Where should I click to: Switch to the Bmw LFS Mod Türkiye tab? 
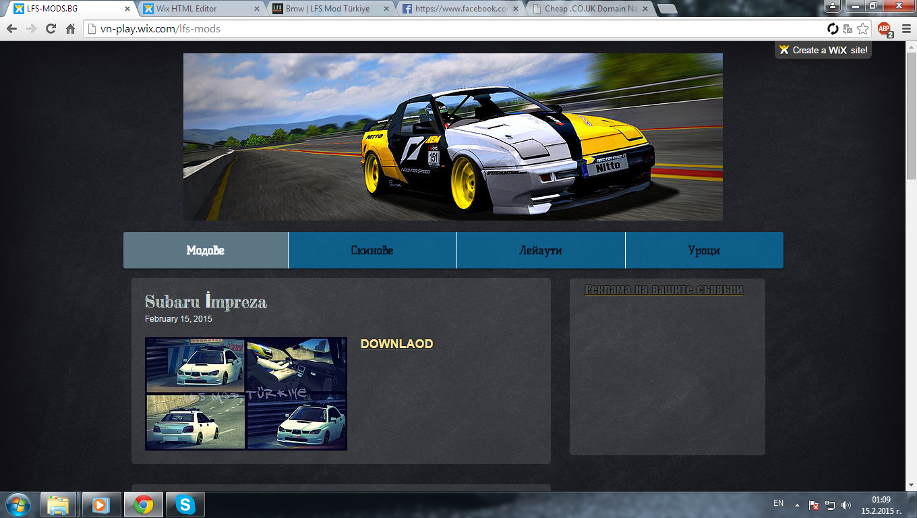coord(331,9)
